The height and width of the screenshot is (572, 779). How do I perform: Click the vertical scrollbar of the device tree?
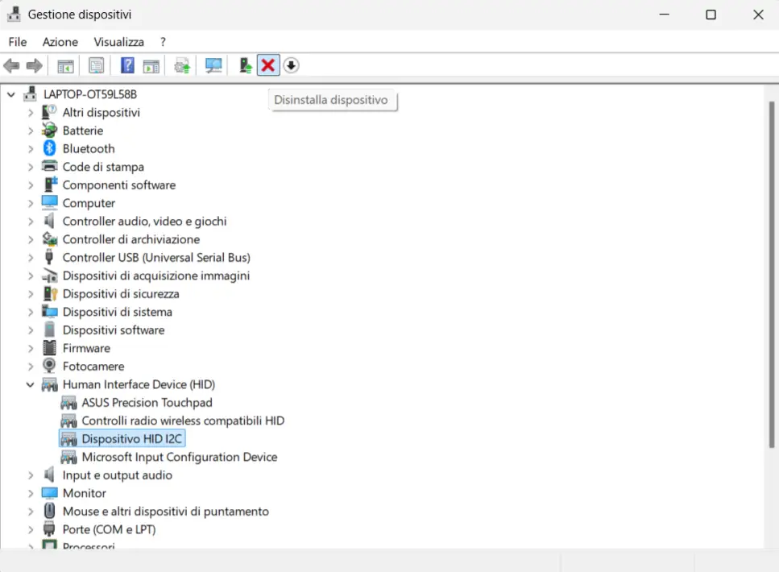pos(770,274)
